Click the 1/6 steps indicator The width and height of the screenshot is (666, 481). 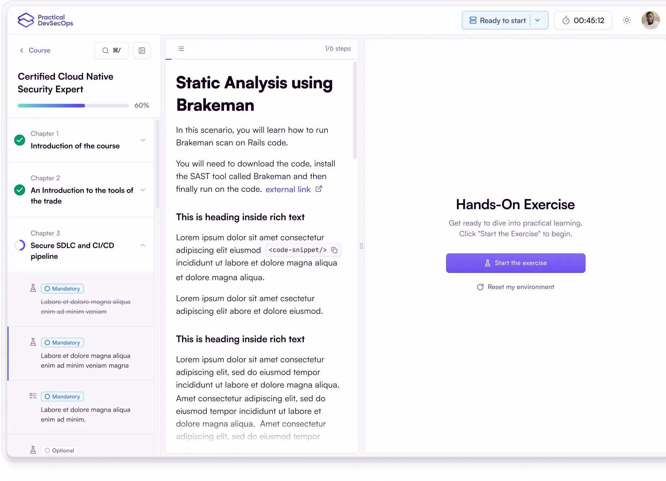pos(338,49)
